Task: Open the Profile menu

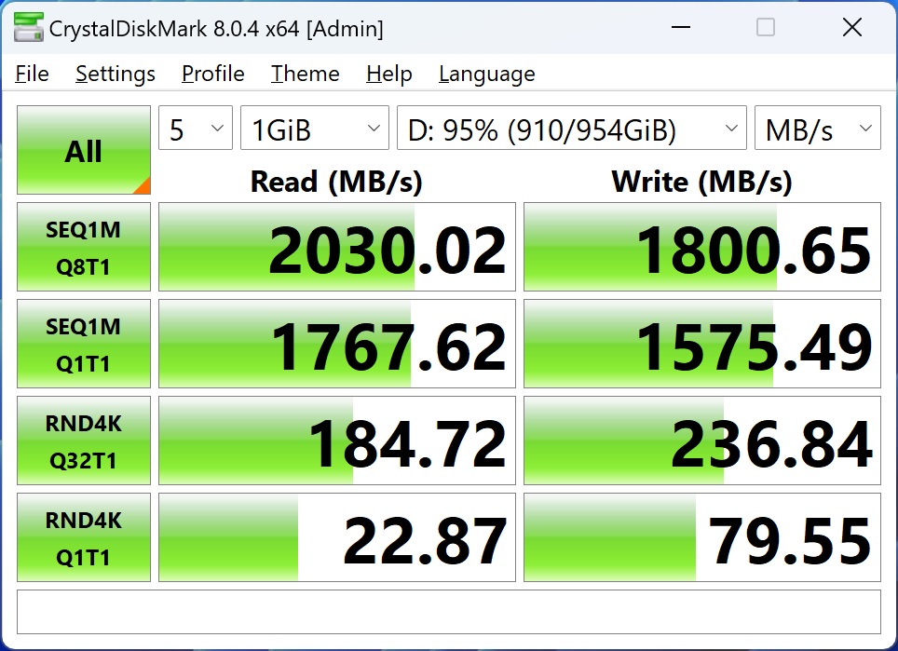Action: click(213, 74)
